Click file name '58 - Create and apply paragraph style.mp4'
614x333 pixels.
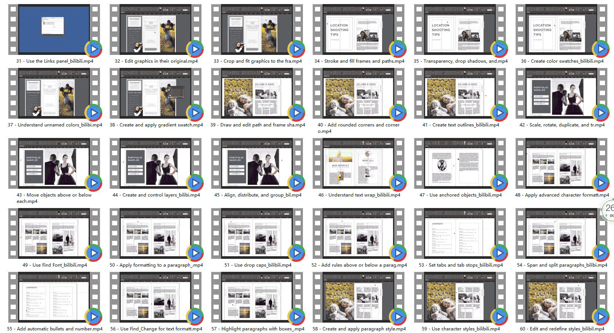(359, 329)
